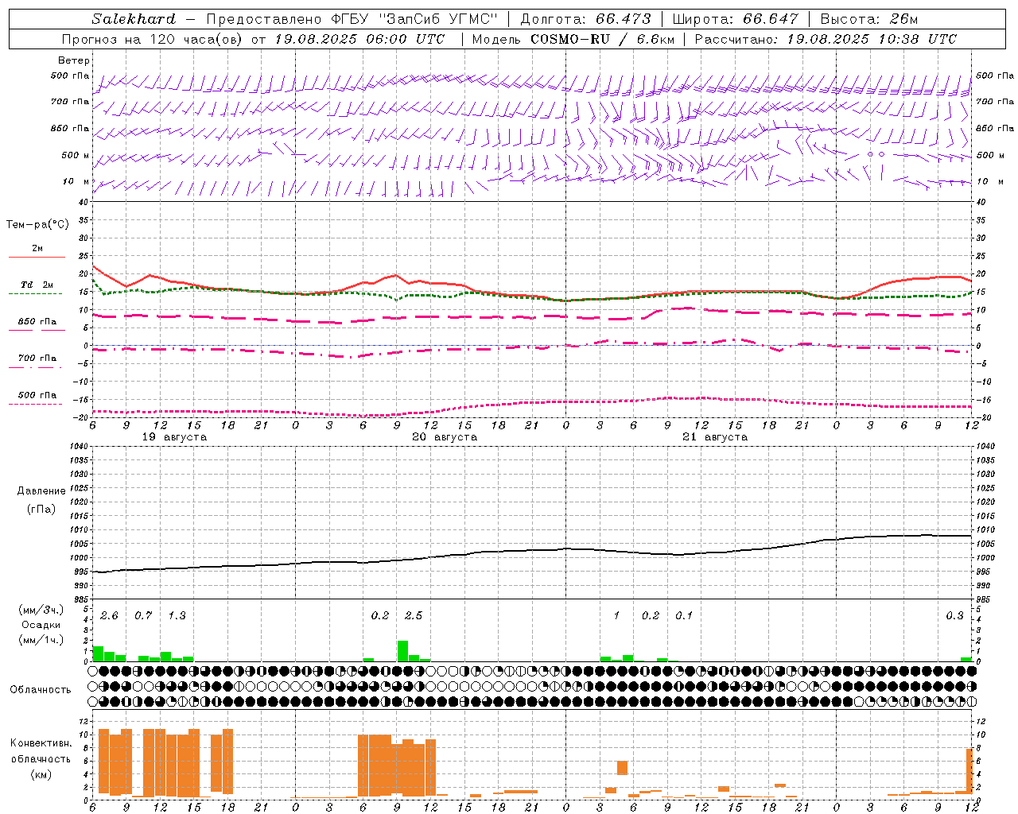The height and width of the screenshot is (814, 1018).
Task: Click the '(мм/1ч.)' hourly precipitation unit label
Action: pos(42,640)
